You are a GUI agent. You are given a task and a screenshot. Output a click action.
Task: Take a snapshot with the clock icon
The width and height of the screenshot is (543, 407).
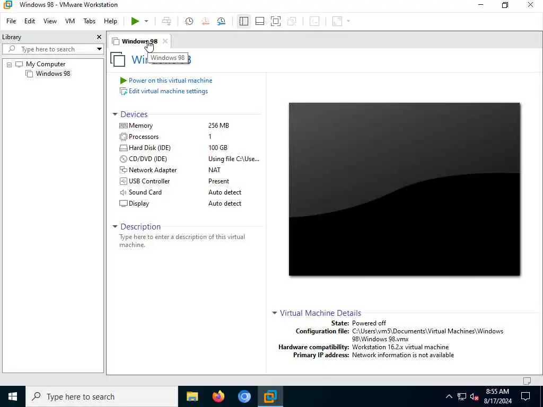click(189, 21)
